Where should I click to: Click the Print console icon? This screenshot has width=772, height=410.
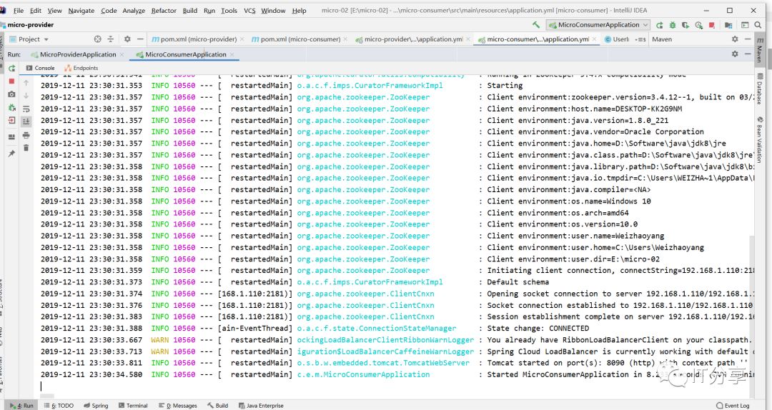click(26, 135)
